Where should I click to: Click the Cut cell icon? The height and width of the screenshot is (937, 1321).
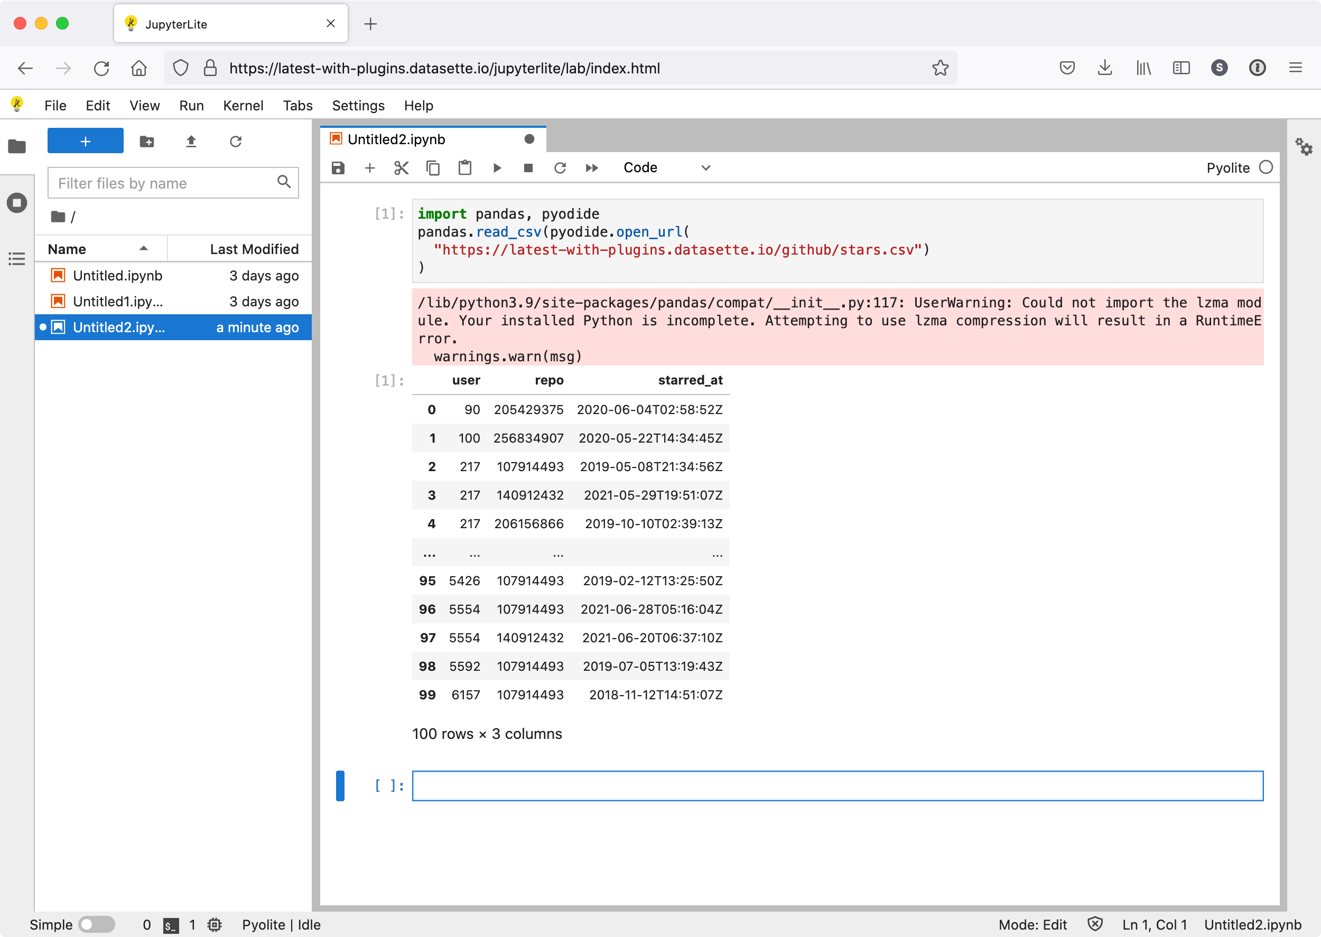(x=401, y=167)
